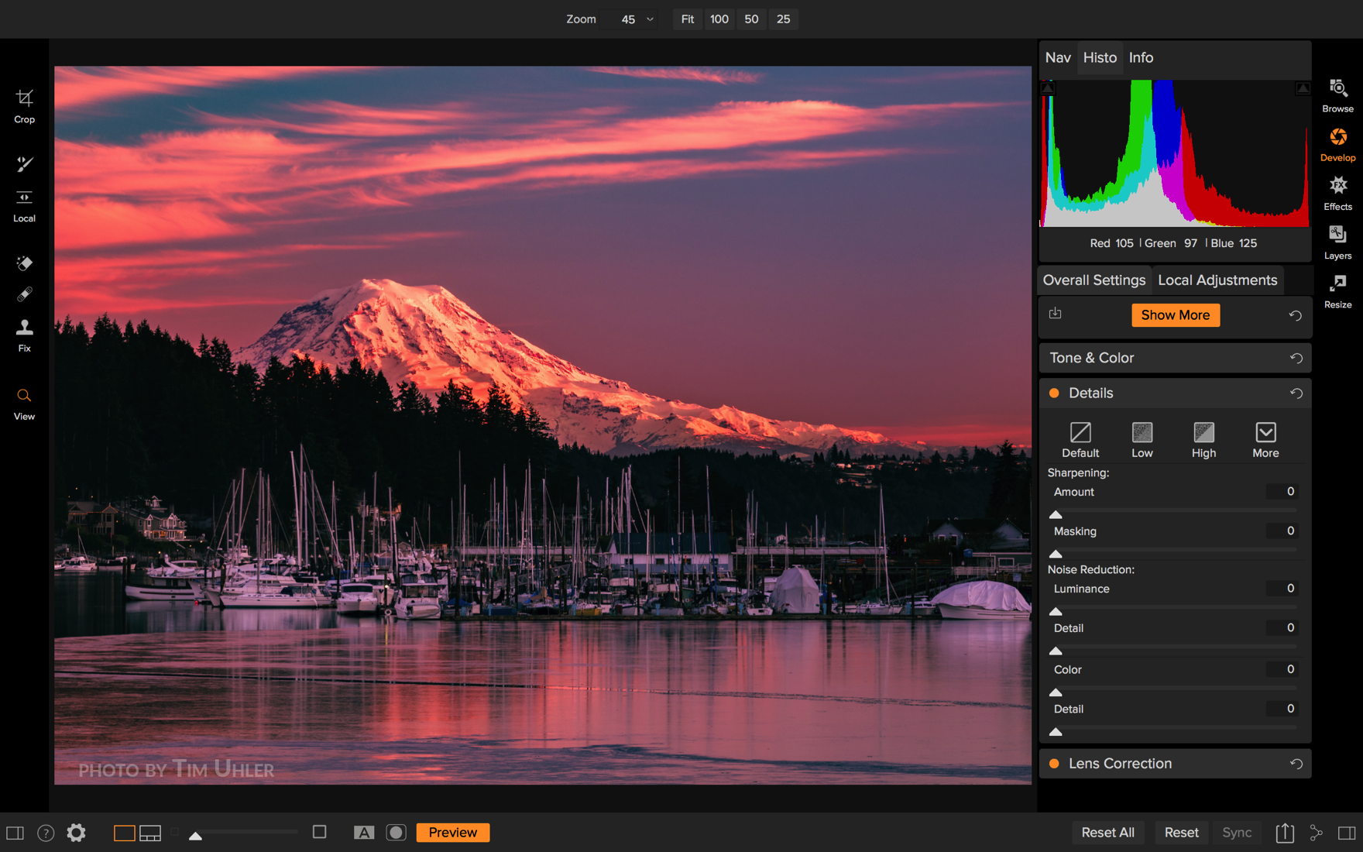Viewport: 1363px width, 852px height.
Task: Click the Masking slider handle
Action: tap(1055, 554)
